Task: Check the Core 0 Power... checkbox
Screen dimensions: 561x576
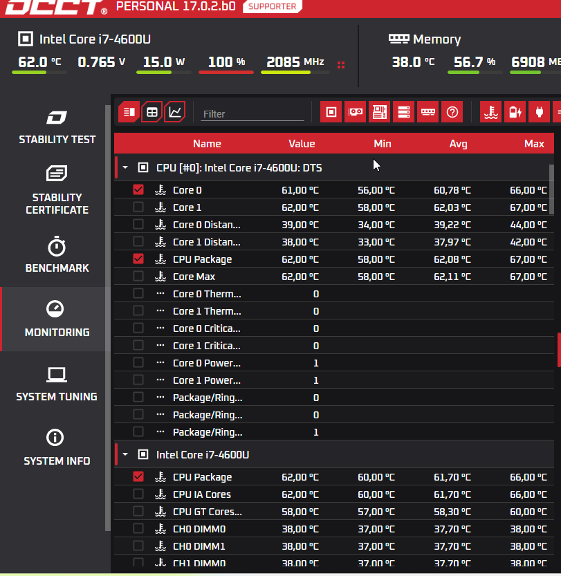Action: (x=138, y=362)
